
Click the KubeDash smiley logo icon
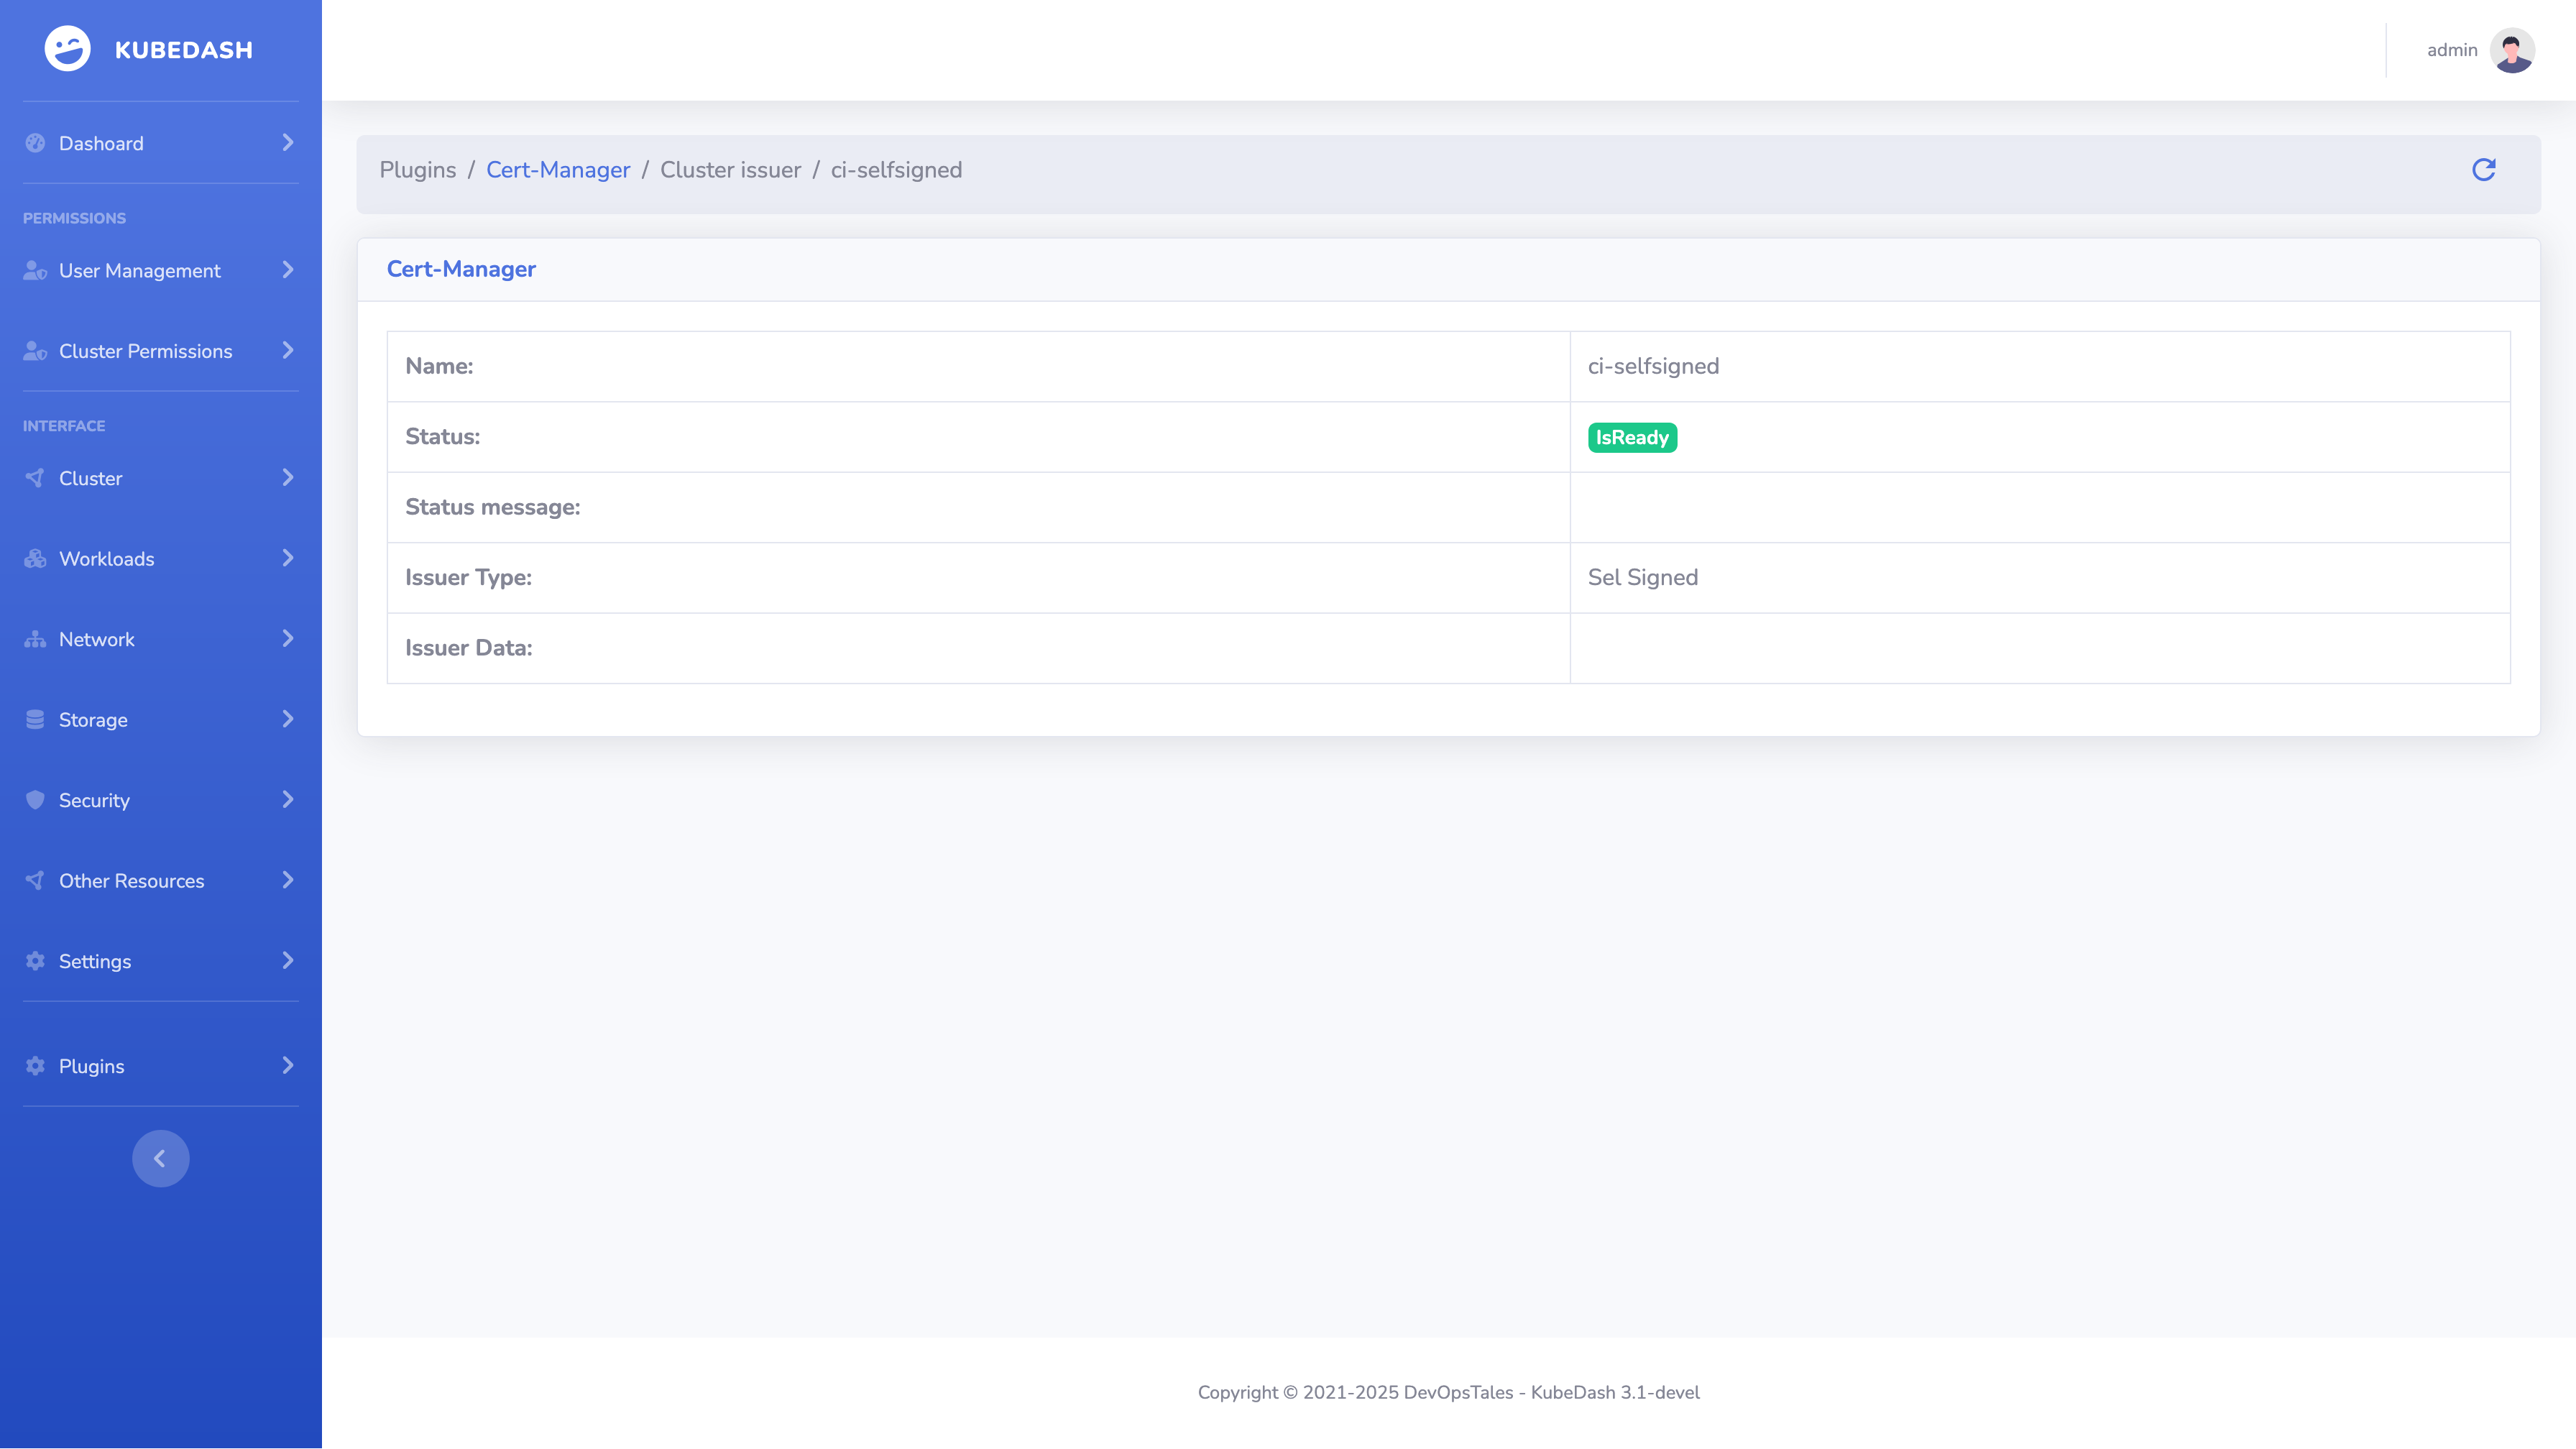click(x=67, y=49)
